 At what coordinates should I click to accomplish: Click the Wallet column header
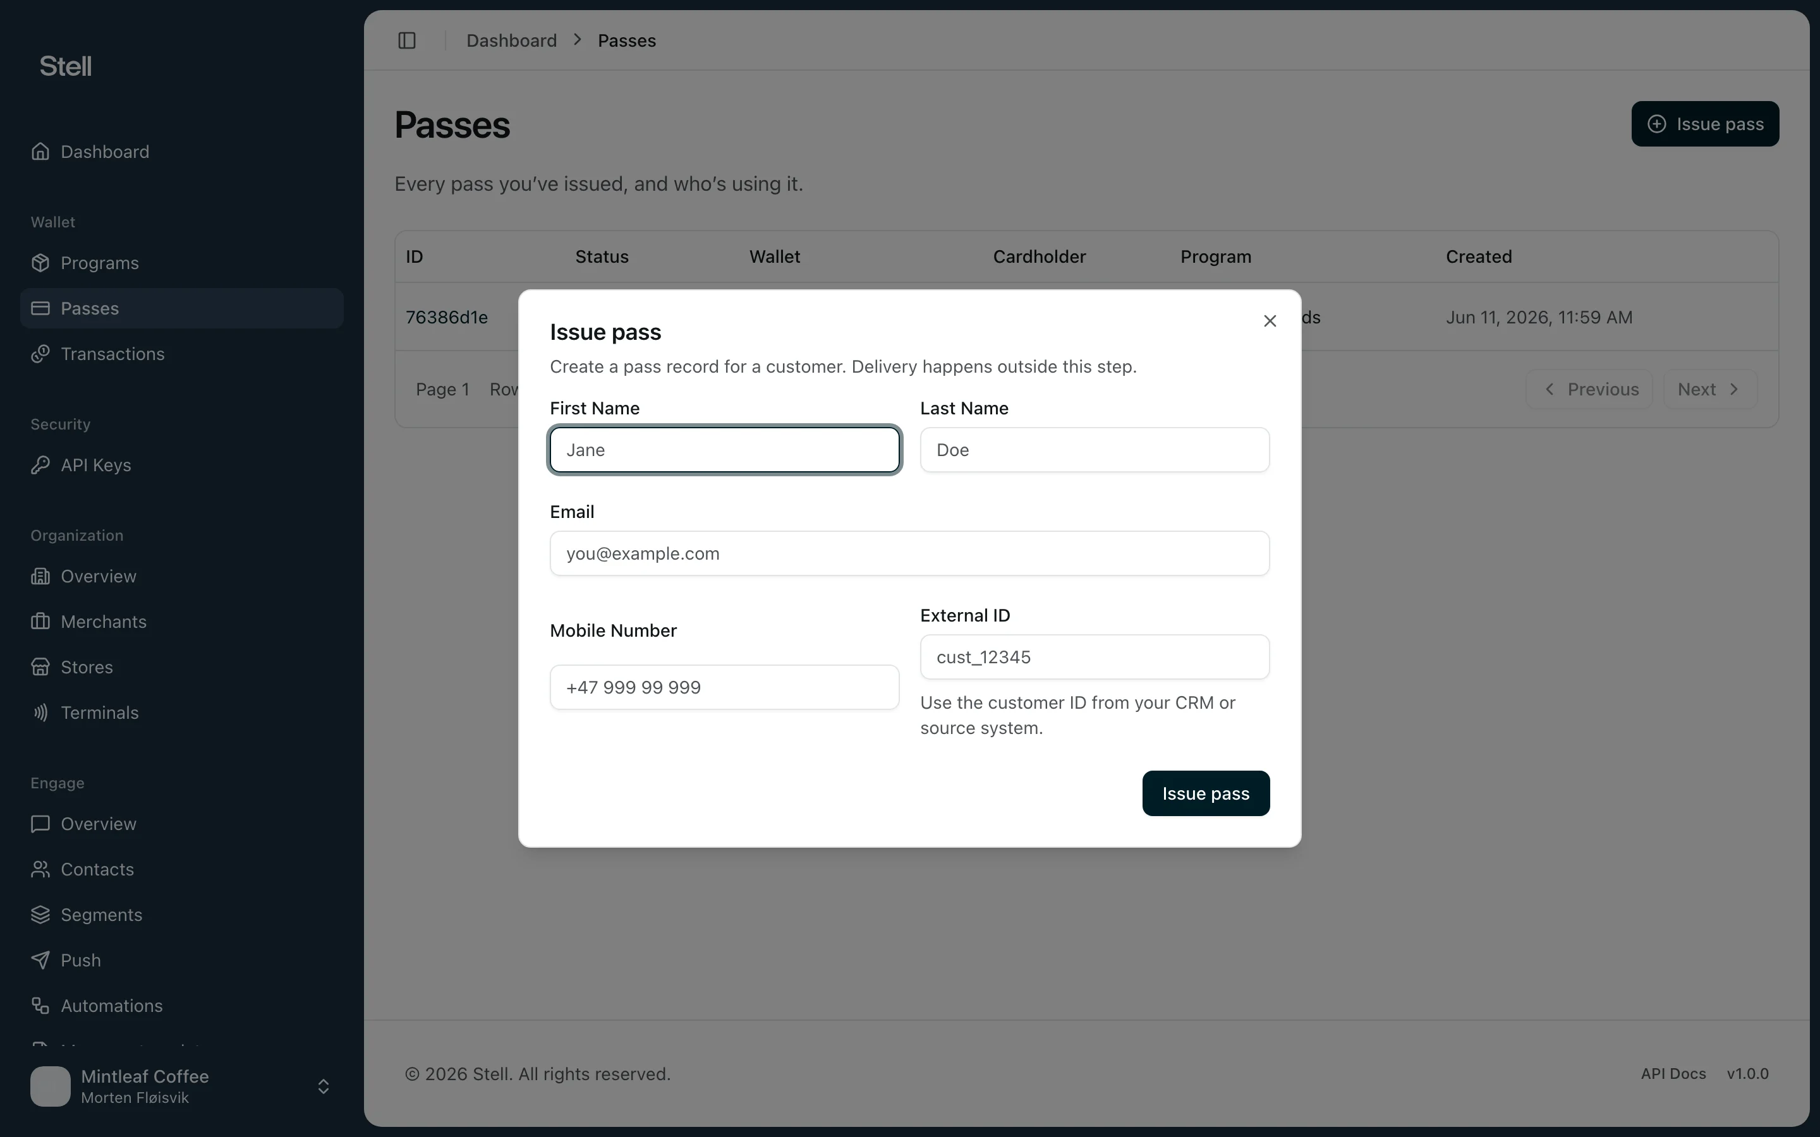click(775, 257)
